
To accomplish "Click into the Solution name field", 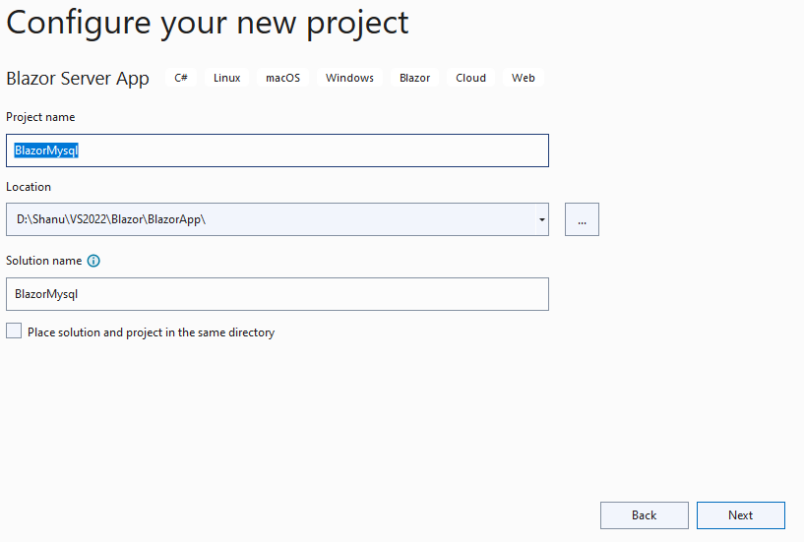I will coord(278,294).
